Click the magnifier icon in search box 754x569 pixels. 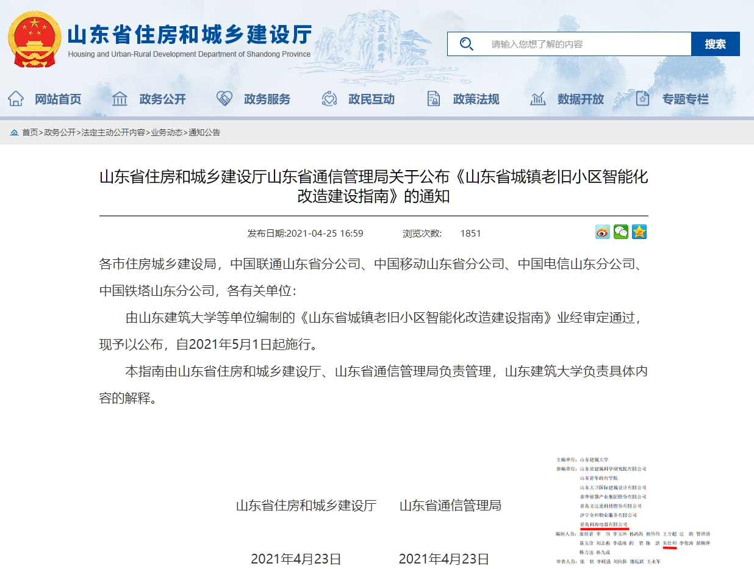click(467, 44)
